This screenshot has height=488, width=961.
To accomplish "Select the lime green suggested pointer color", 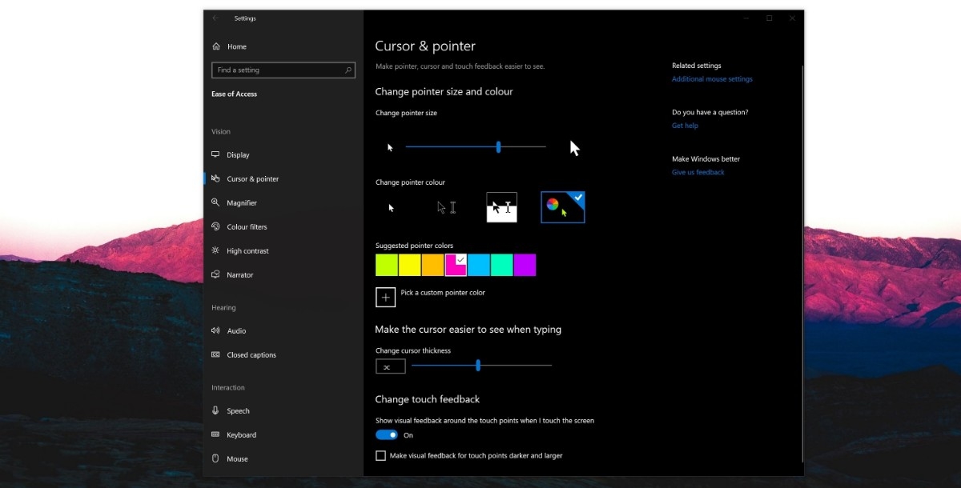I will (386, 265).
